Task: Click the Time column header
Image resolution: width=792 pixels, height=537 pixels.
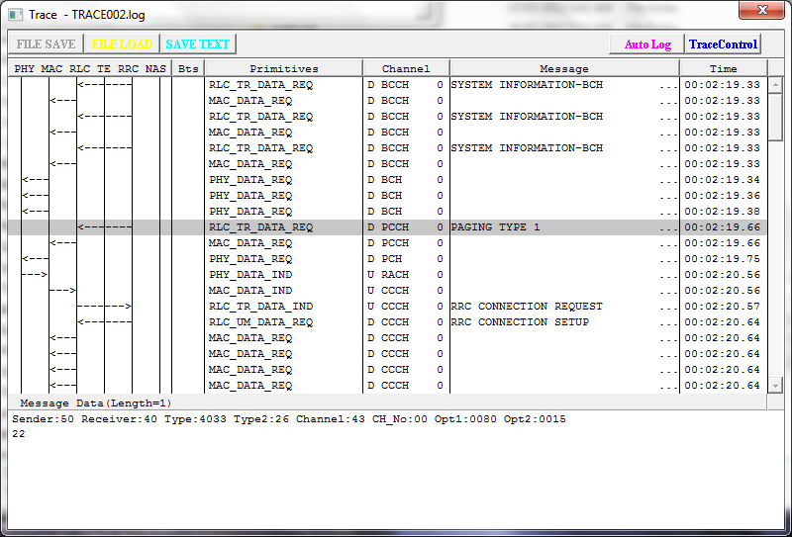Action: [724, 68]
